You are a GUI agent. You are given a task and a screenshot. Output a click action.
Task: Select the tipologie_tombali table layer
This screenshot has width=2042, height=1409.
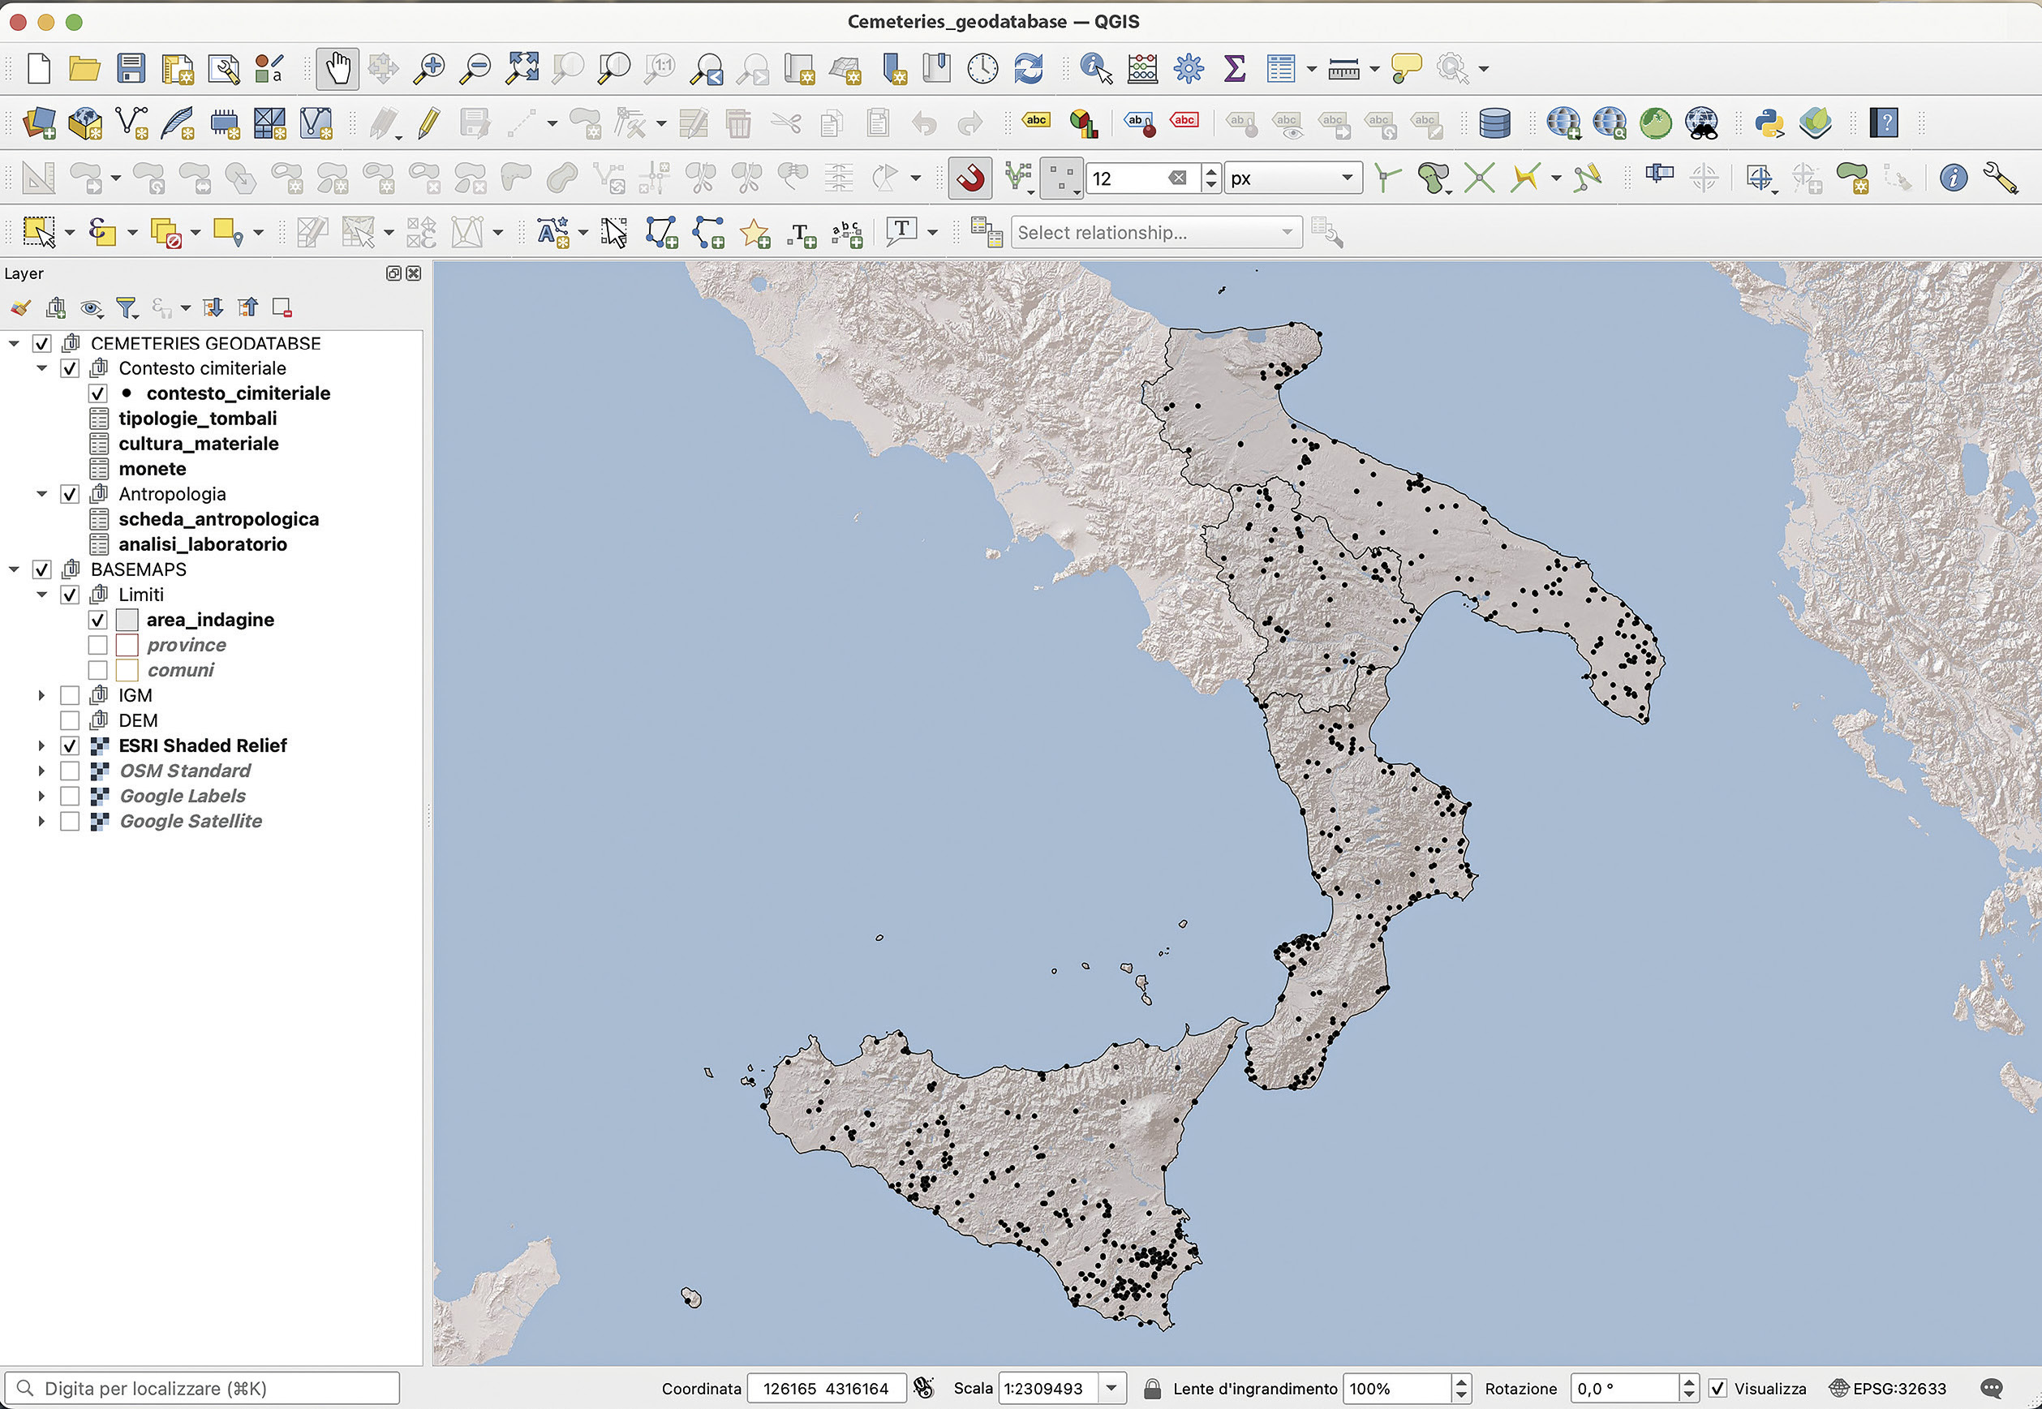click(x=198, y=419)
